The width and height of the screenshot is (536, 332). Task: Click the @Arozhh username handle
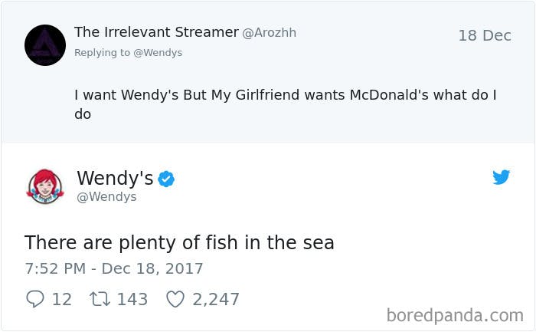pos(270,33)
